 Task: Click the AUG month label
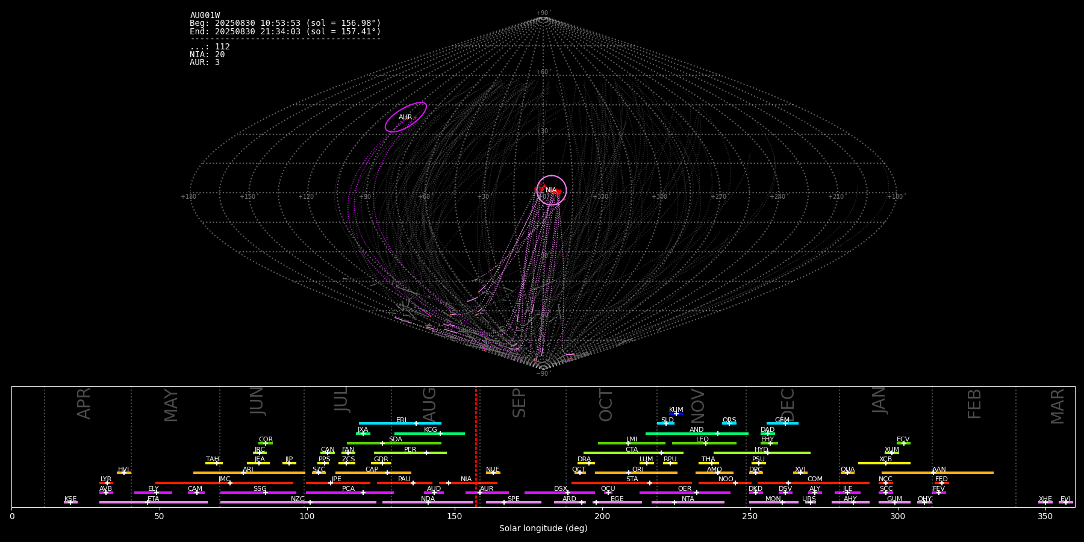(429, 402)
